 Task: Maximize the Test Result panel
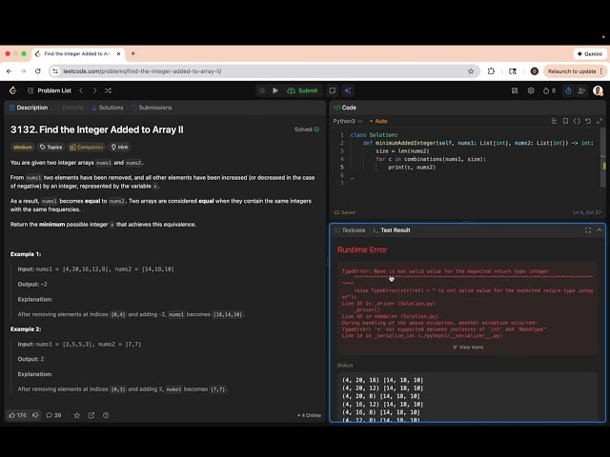587,230
